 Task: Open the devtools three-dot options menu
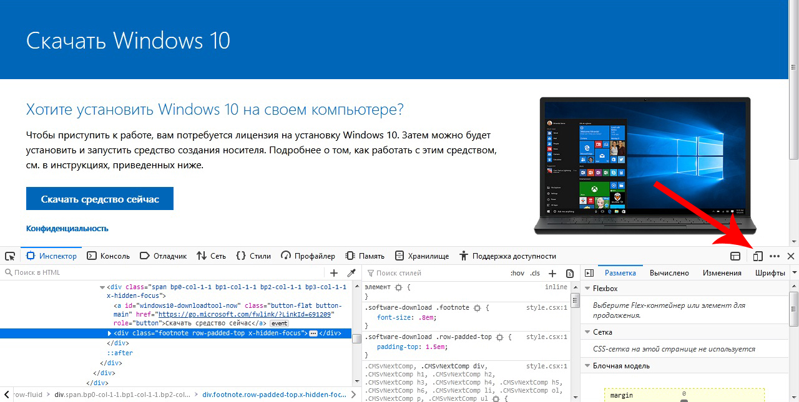(x=775, y=256)
